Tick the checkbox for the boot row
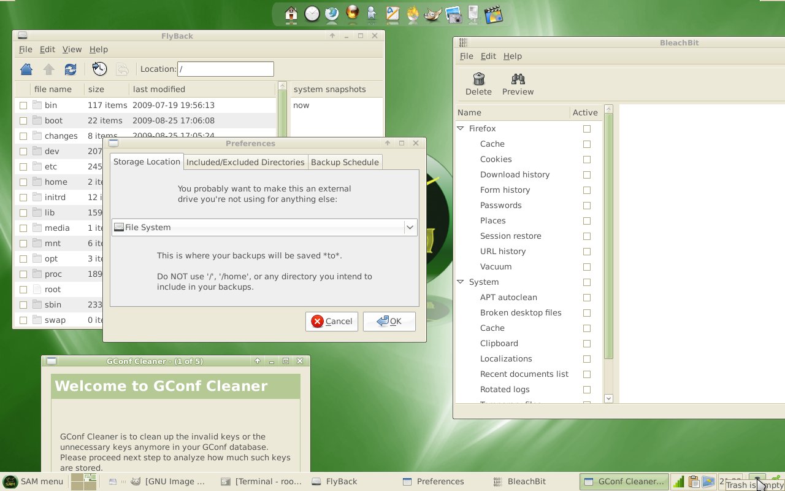 click(x=23, y=121)
